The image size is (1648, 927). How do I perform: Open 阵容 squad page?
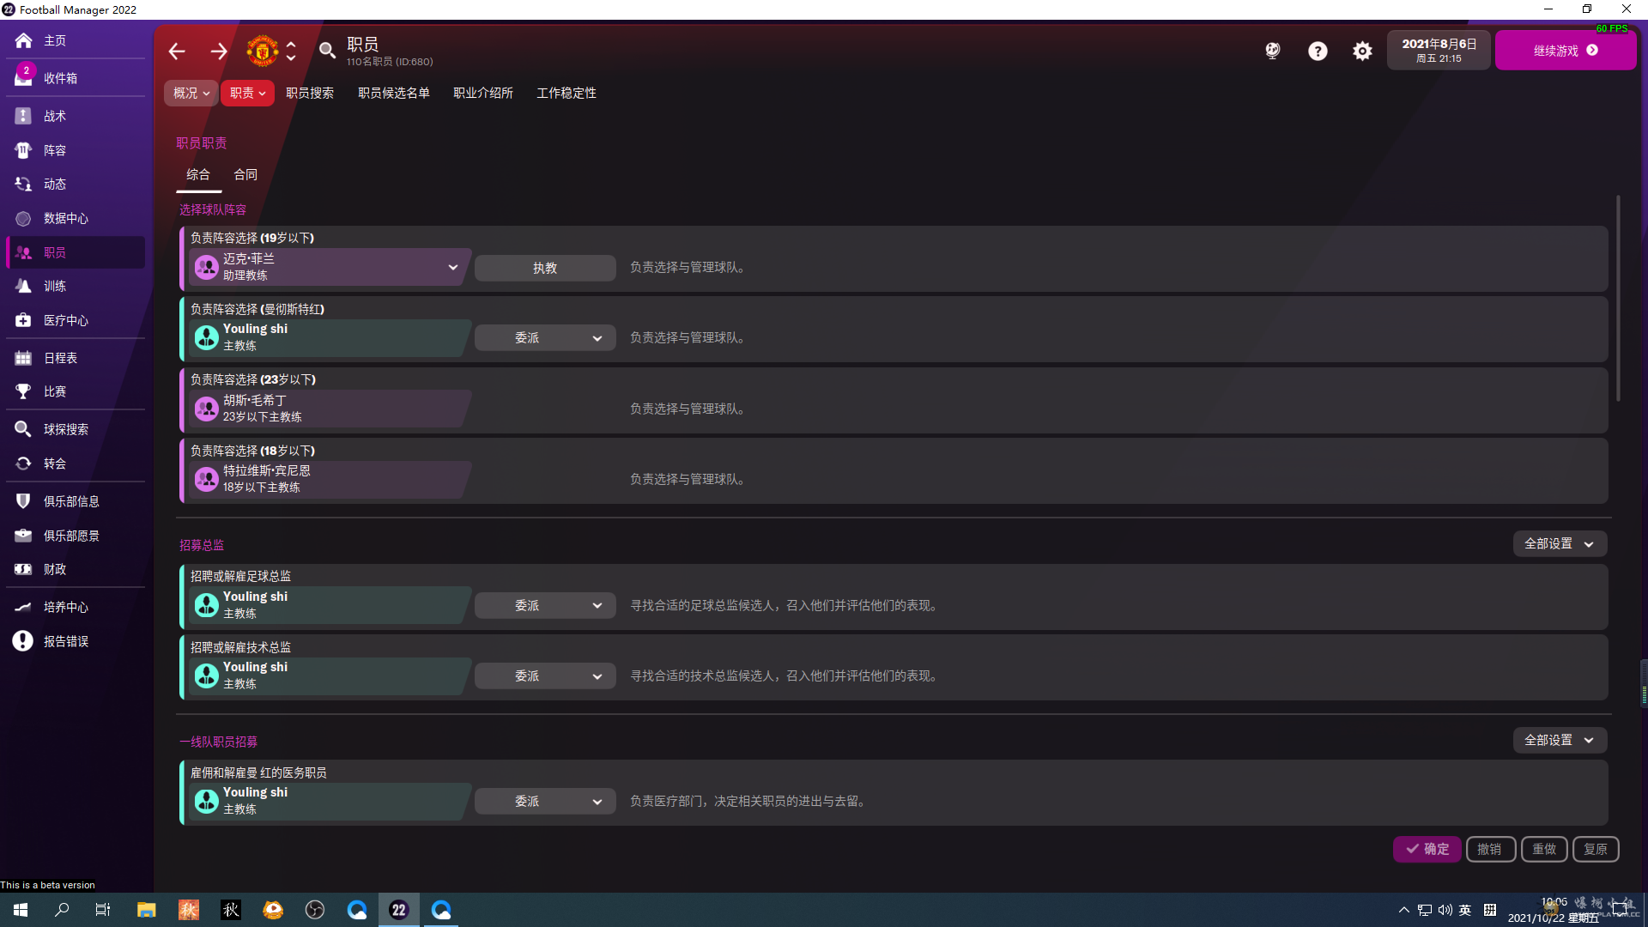[76, 150]
